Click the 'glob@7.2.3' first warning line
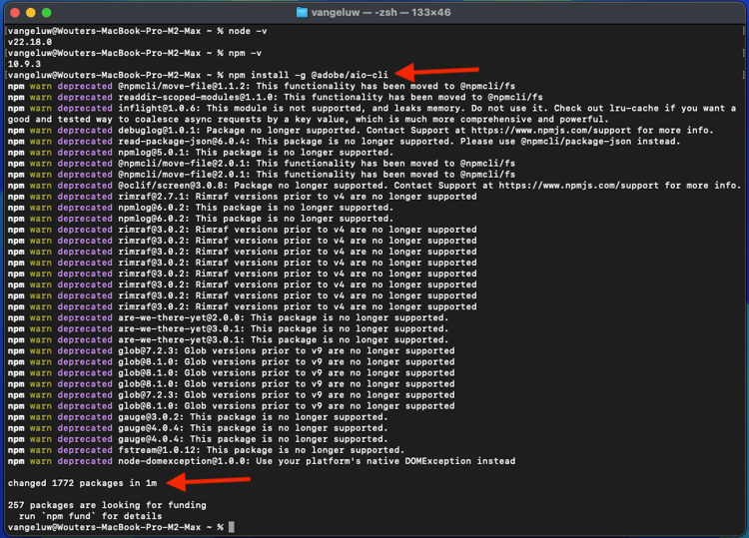749x538 pixels. (x=232, y=350)
